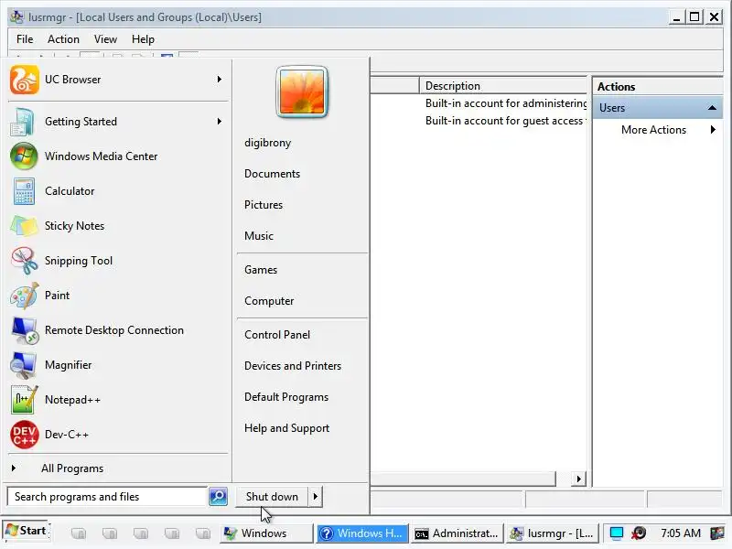Open the File menu in lusrmgr

(25, 39)
